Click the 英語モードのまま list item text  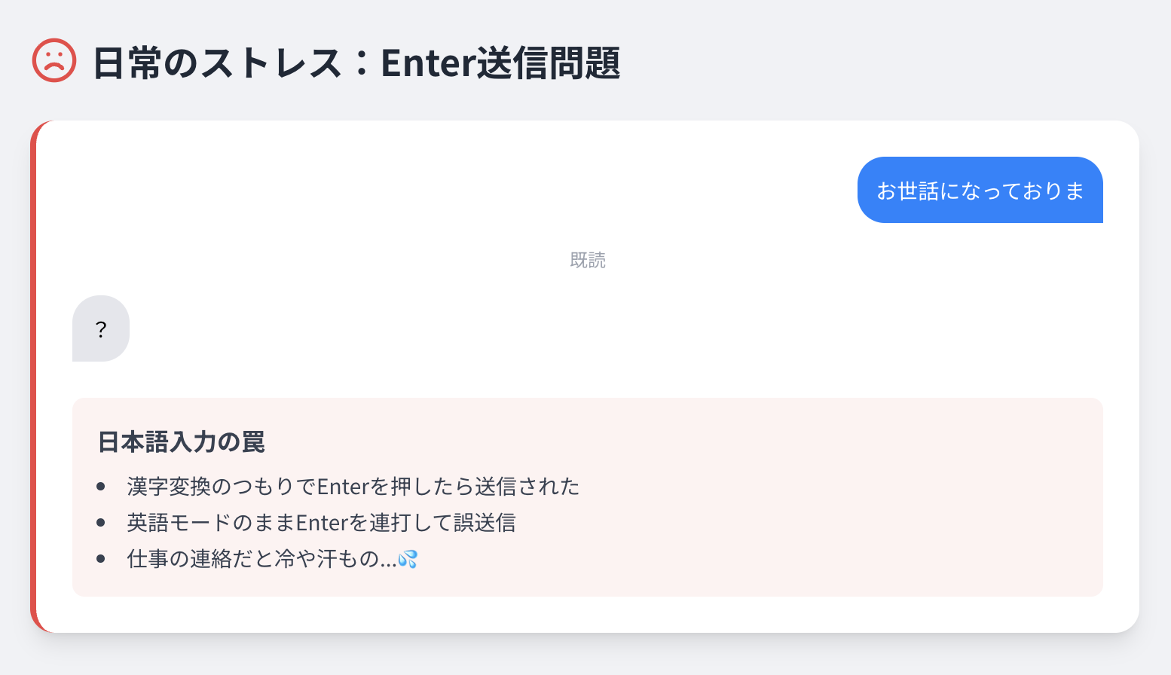pyautogui.click(x=210, y=523)
